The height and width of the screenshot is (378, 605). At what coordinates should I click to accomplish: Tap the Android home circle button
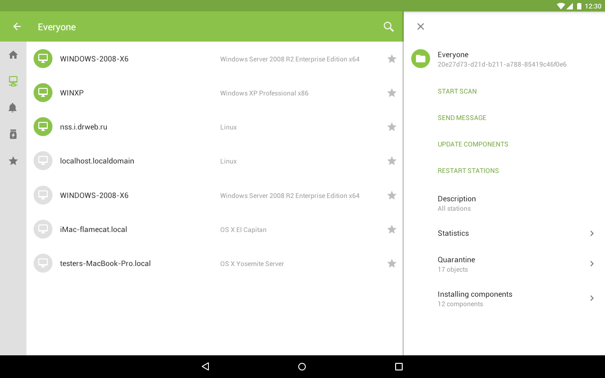coord(302,366)
